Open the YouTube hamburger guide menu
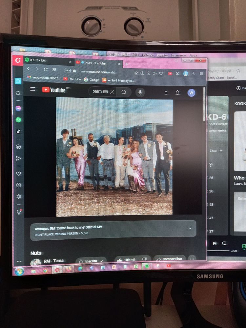Viewport: 246px width, 328px height. click(x=33, y=89)
